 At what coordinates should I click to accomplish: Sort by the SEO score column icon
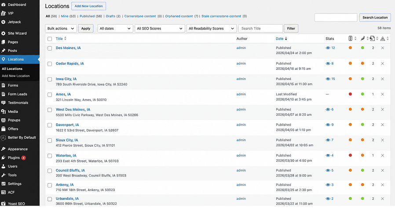(x=351, y=39)
